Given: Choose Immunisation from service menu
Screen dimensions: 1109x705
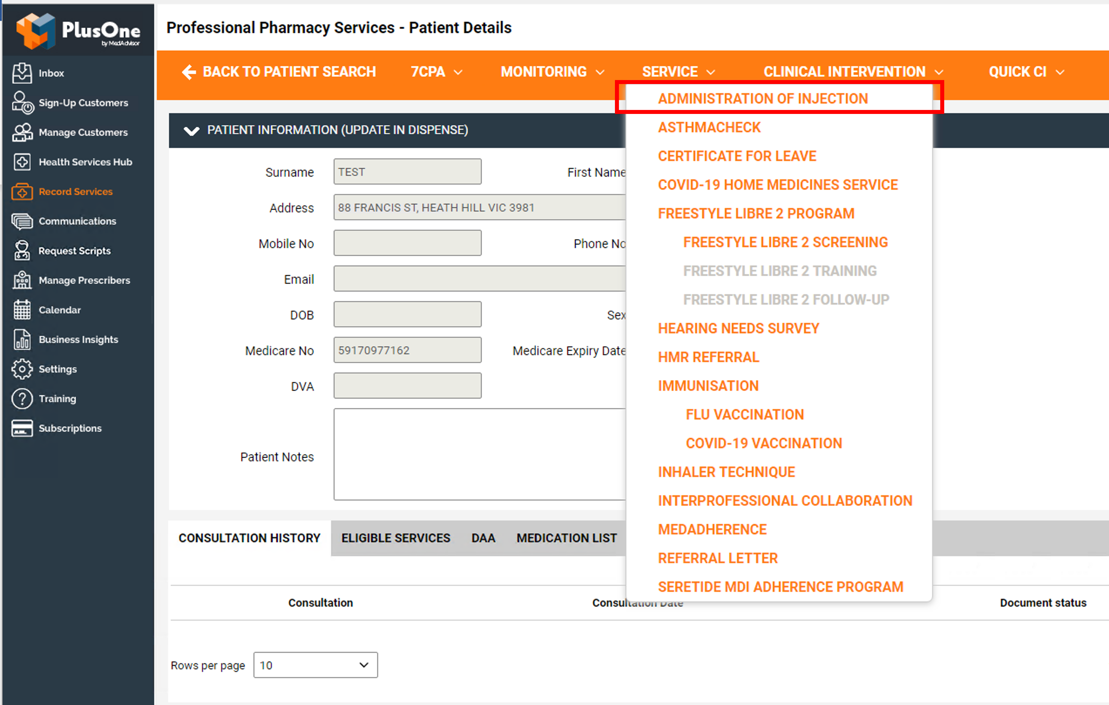Looking at the screenshot, I should [708, 386].
